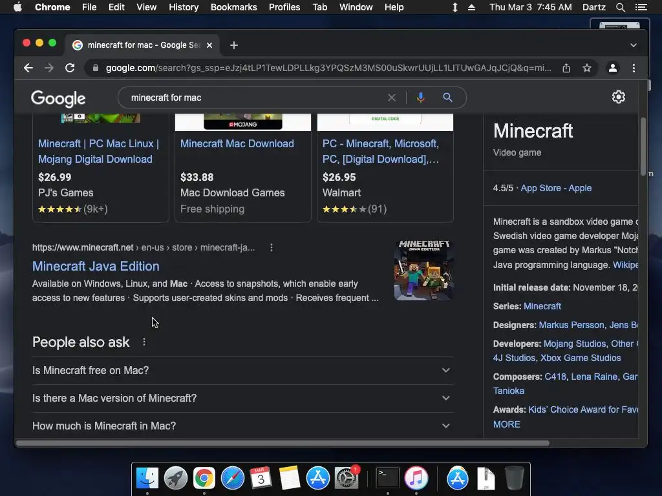The width and height of the screenshot is (662, 496).
Task: Clear the search box text
Action: 391,98
